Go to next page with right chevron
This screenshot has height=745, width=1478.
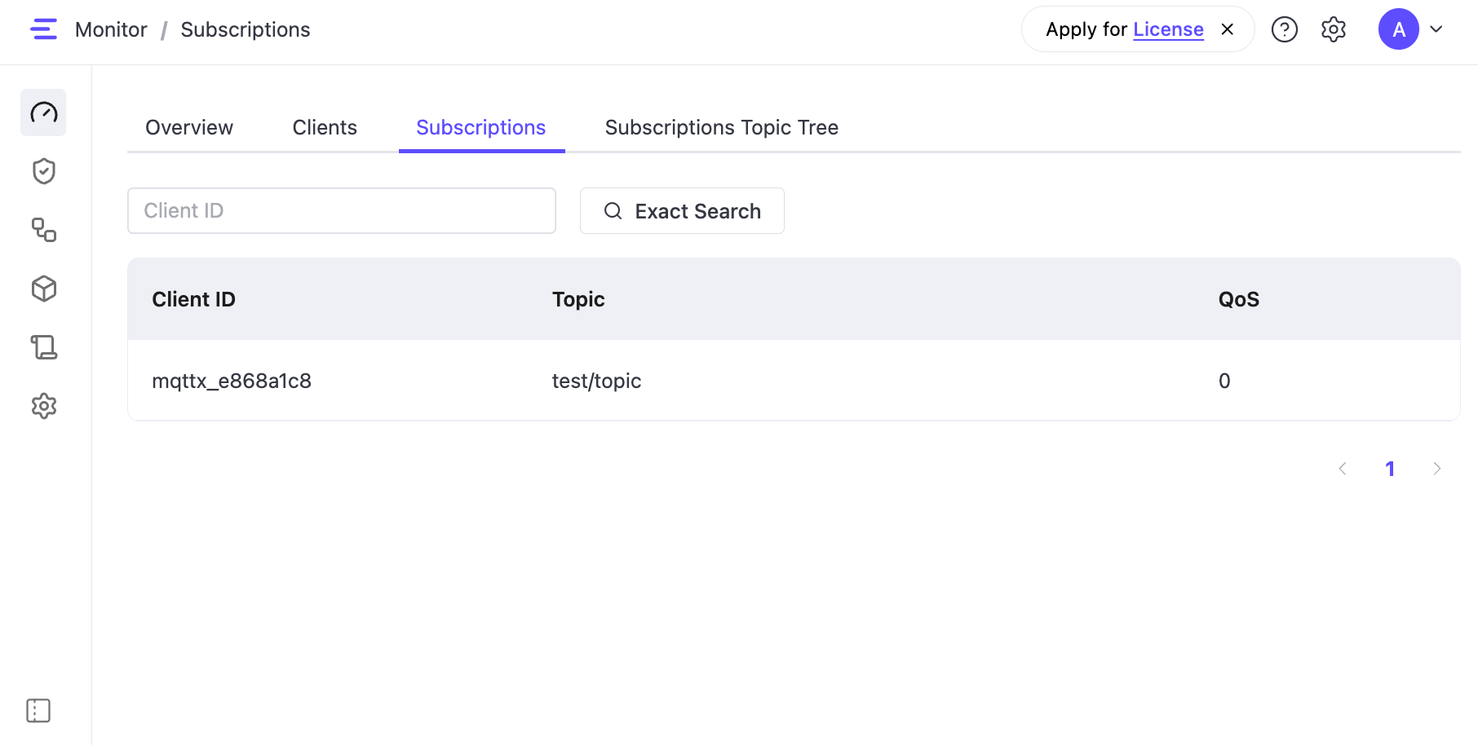pos(1437,469)
